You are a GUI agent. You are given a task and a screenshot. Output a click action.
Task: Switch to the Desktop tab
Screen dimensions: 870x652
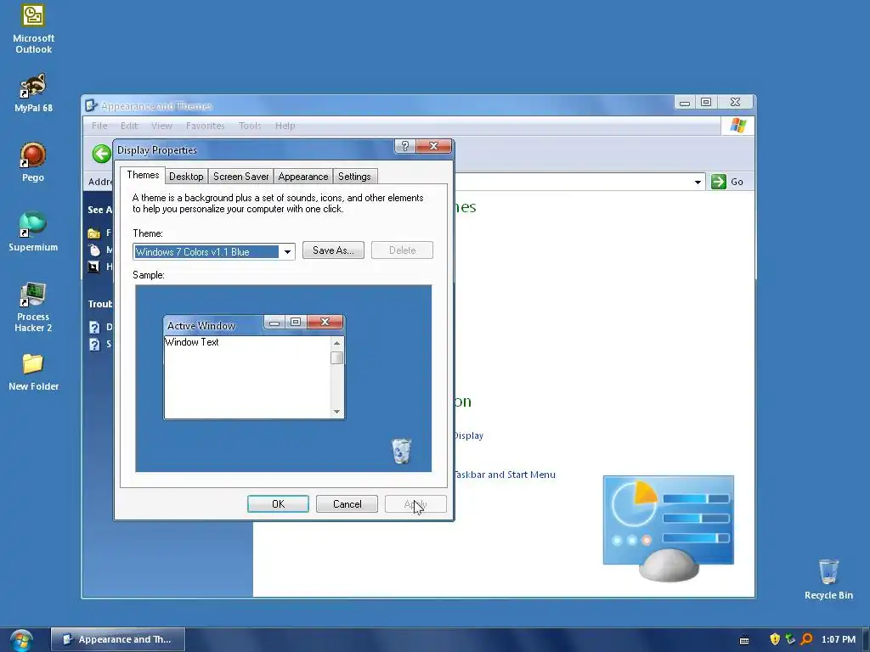(x=186, y=177)
